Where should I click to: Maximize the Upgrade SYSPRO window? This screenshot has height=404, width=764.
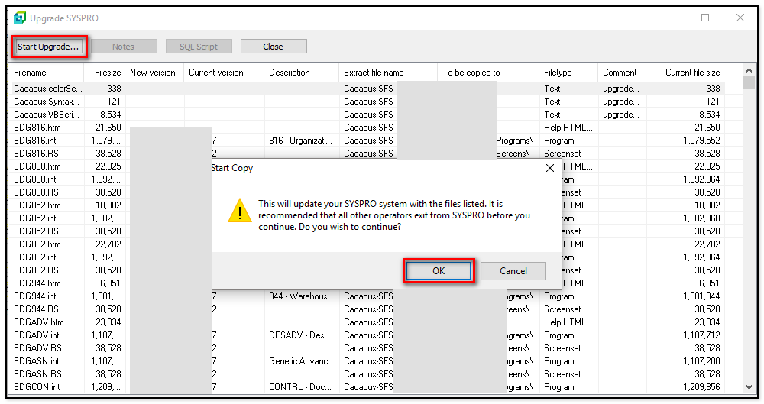pos(705,18)
